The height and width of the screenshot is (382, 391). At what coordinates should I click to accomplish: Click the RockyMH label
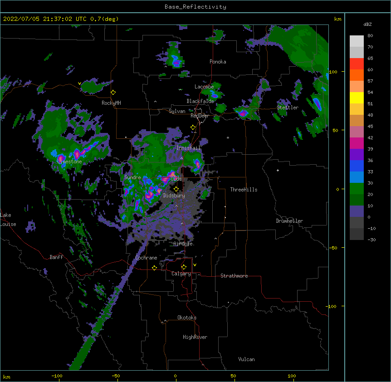click(x=111, y=103)
